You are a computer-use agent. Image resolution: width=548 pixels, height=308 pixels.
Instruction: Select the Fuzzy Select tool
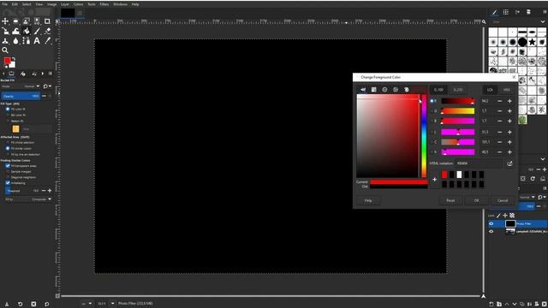pyautogui.click(x=37, y=21)
